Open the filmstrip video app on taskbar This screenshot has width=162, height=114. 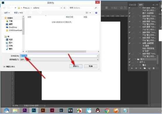(70, 111)
